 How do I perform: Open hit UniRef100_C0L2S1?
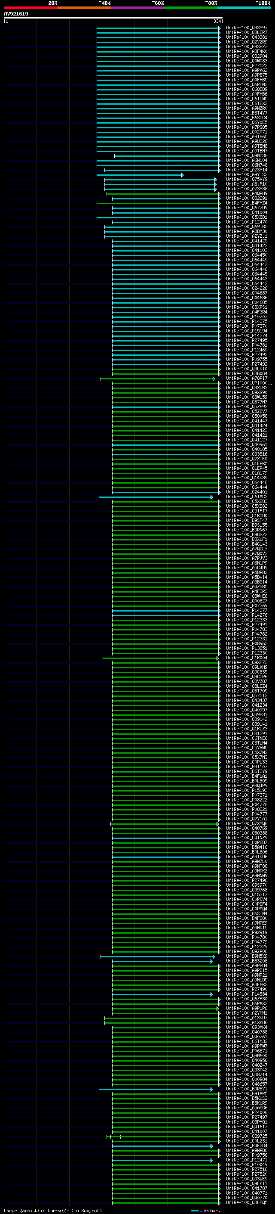tap(246, 1141)
